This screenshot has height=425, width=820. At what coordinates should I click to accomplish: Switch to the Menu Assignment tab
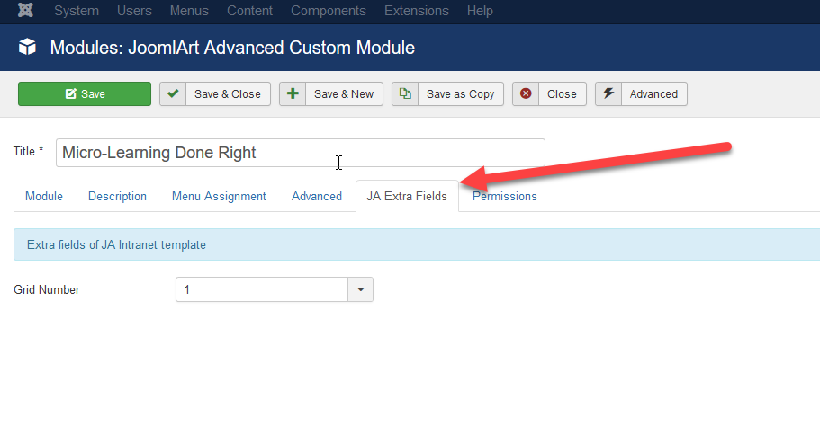pos(219,196)
